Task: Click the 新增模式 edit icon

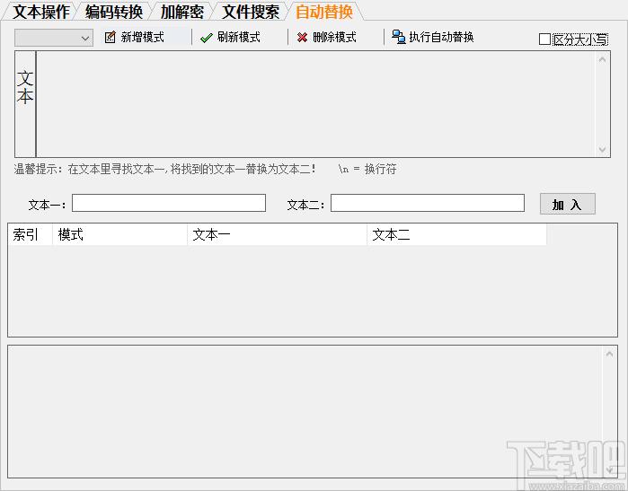Action: (110, 37)
